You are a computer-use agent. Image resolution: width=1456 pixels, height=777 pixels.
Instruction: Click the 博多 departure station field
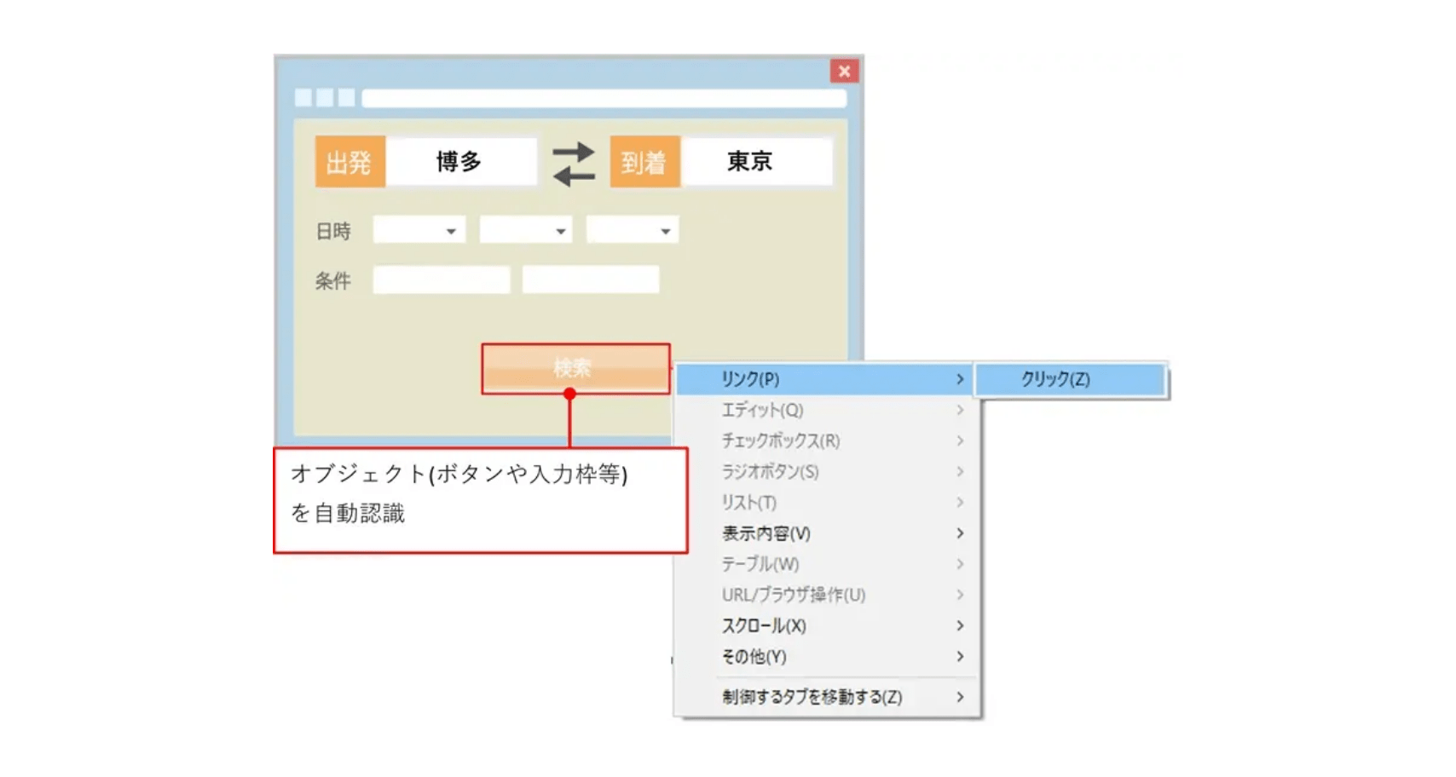click(x=460, y=162)
